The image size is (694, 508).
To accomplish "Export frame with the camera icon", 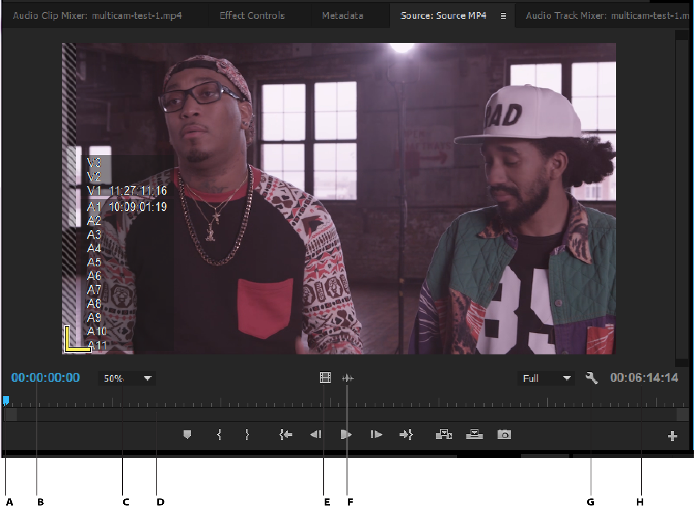I will (504, 435).
